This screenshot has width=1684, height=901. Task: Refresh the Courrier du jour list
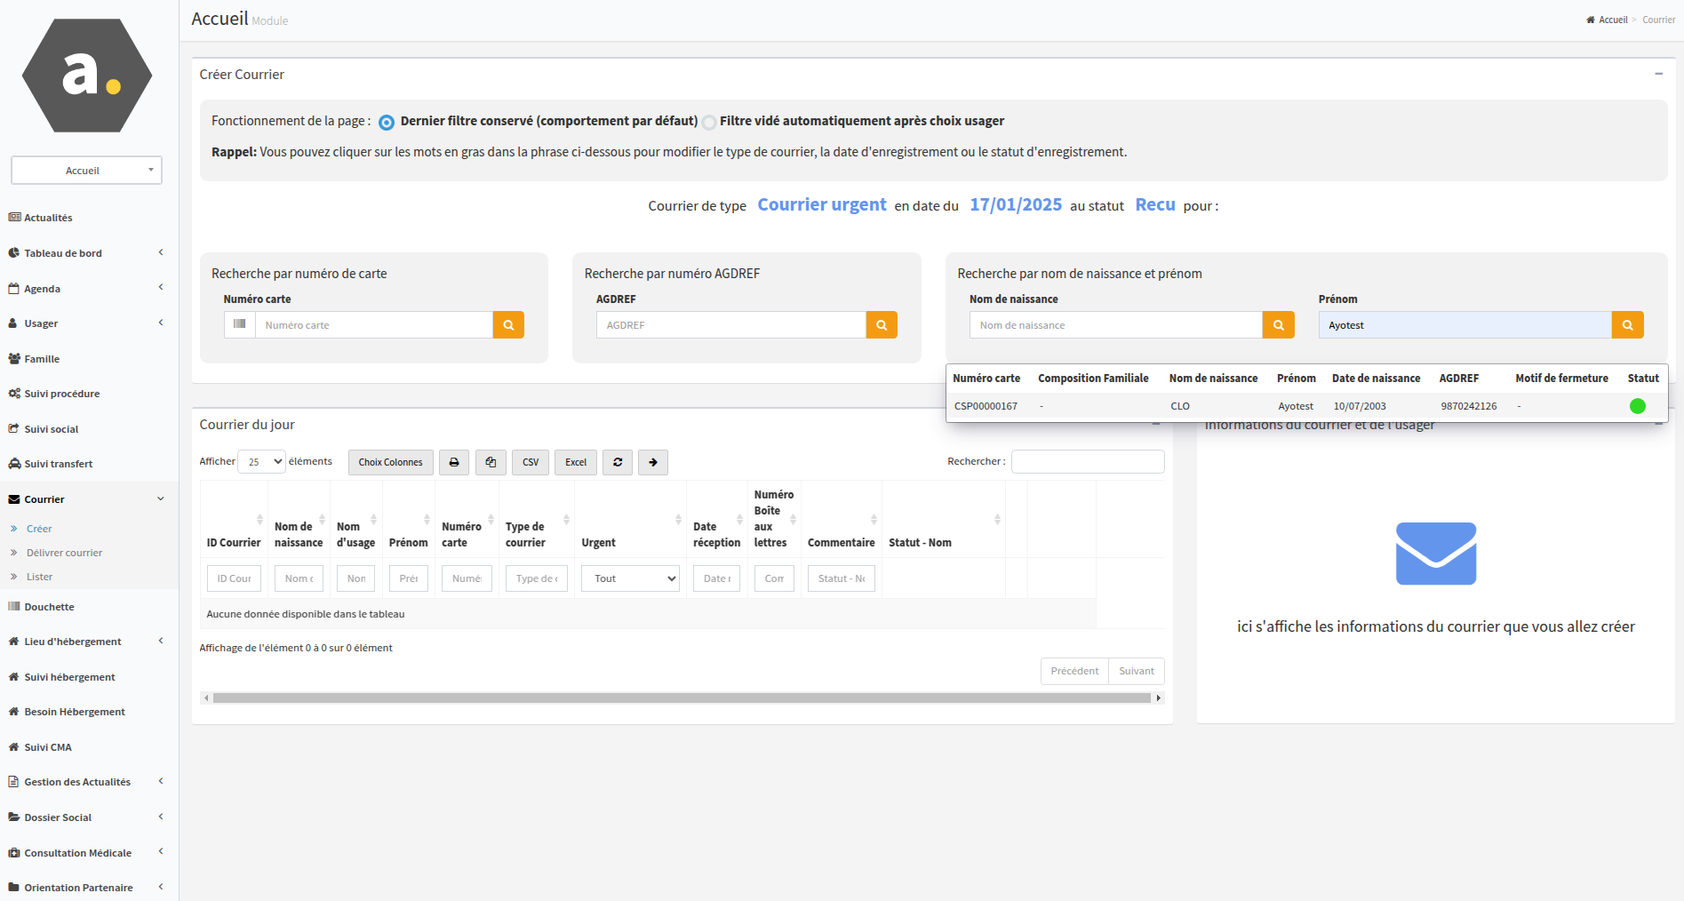pyautogui.click(x=617, y=462)
